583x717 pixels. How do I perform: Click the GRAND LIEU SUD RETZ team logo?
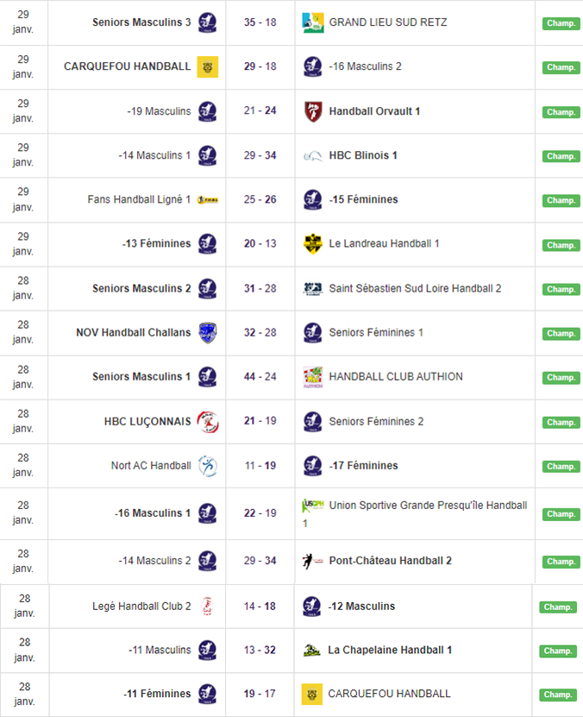pos(312,23)
